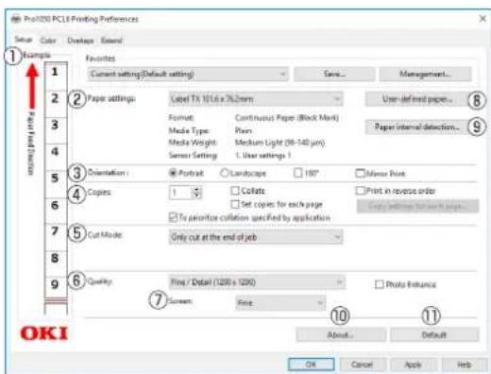Expand the Quality Fine/Detail dropdown

[257, 282]
